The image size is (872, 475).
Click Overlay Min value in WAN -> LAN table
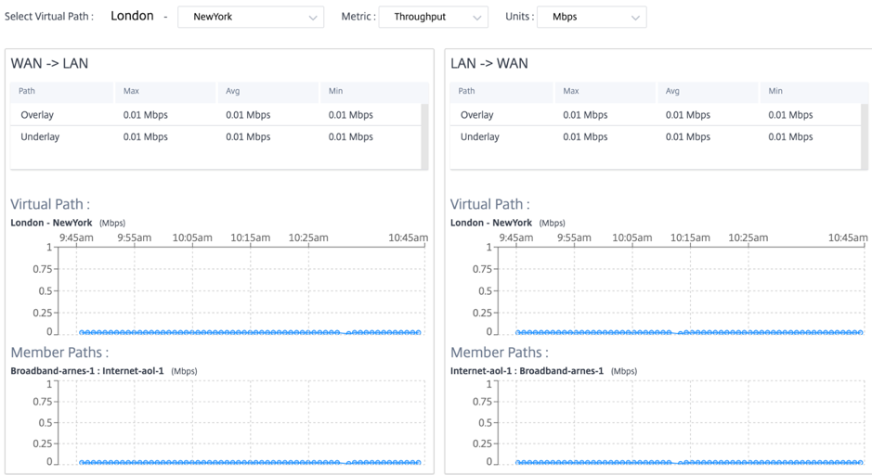(350, 115)
